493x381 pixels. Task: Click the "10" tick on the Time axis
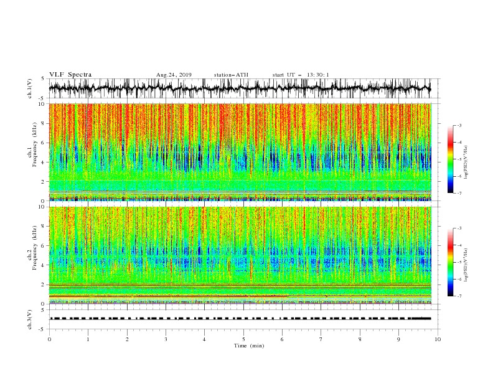click(438, 339)
